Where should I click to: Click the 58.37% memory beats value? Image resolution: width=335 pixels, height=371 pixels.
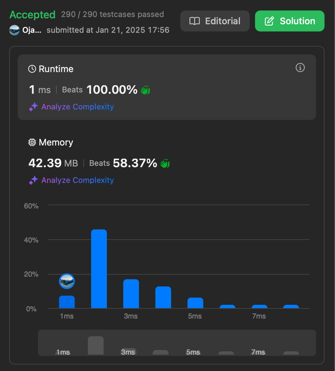tap(135, 163)
